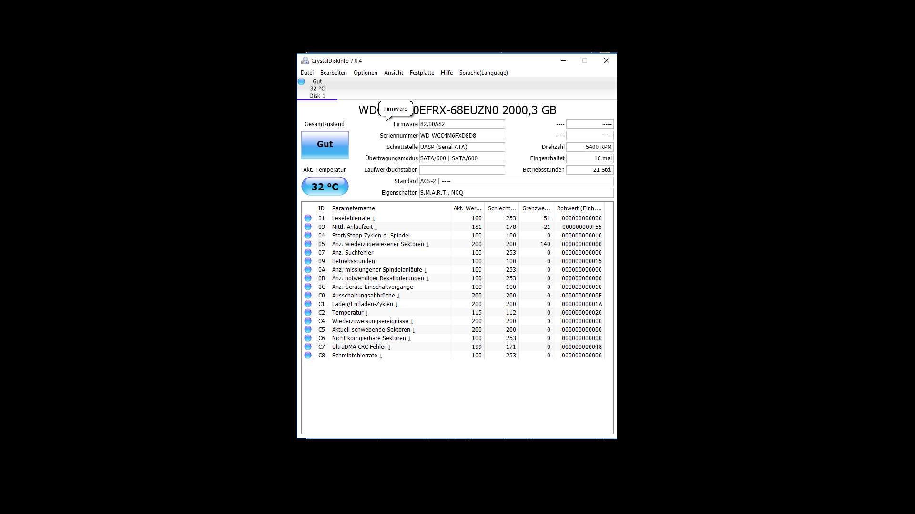The height and width of the screenshot is (514, 915).
Task: Open the Ansicht menu
Action: coord(393,73)
